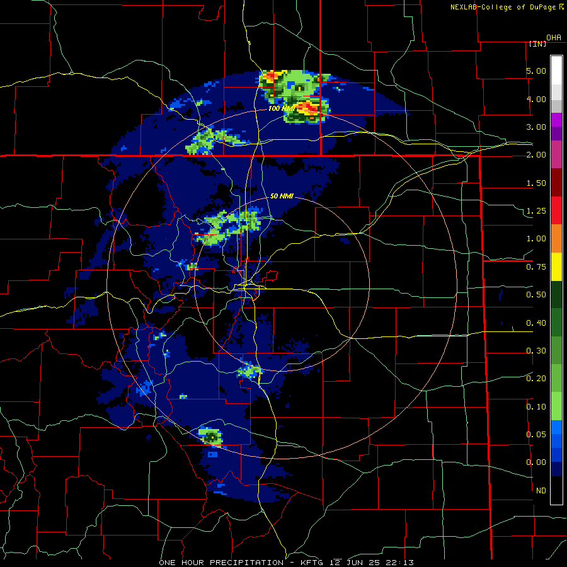The height and width of the screenshot is (567, 567).
Task: Select the 1.00 legend value
Action: tap(536, 239)
